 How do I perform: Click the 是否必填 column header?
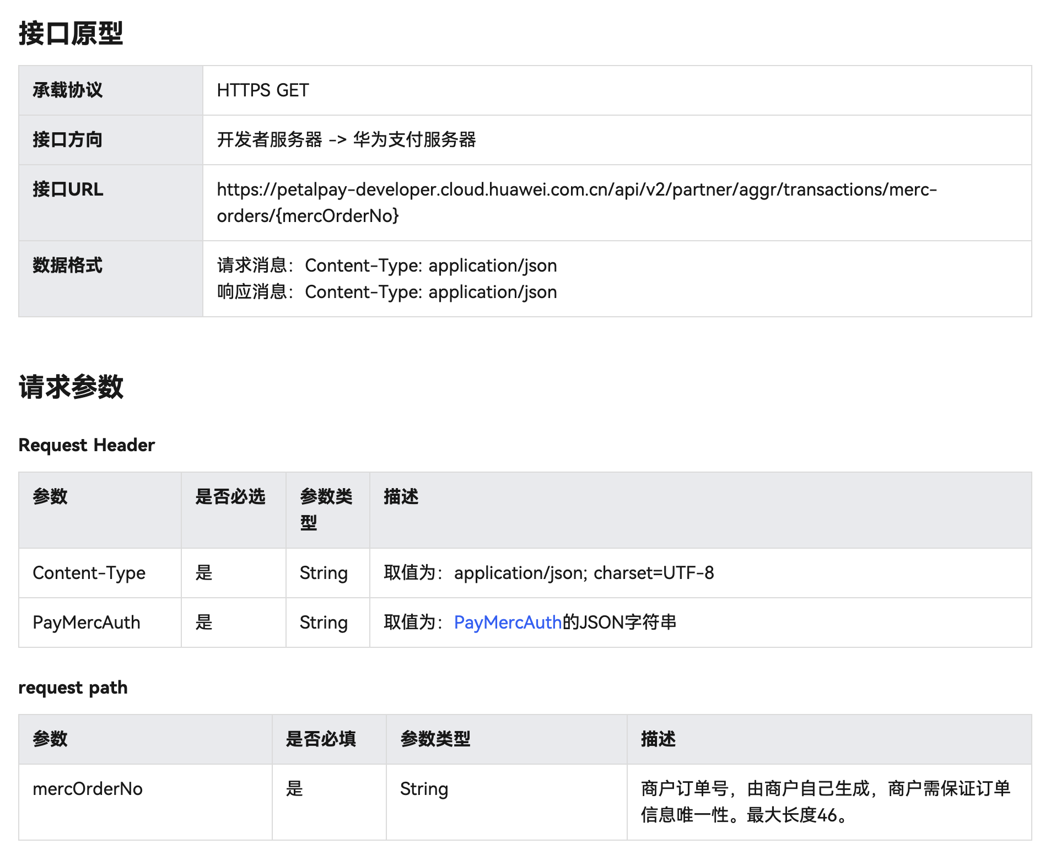[321, 739]
